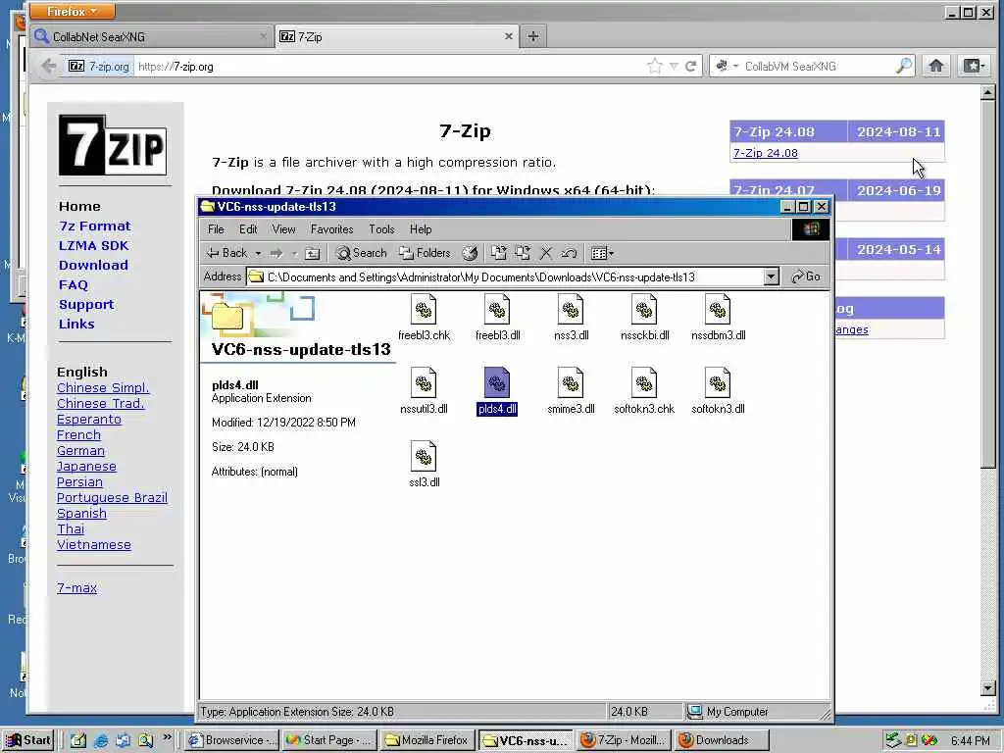Screen dimensions: 1004x753
Task: Select the nssutil3.dll file icon
Action: pos(424,384)
